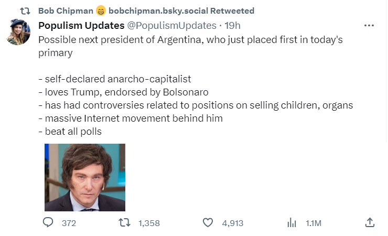This screenshot has height=236, width=388.
Task: Click the Populism Updates display name
Action: point(81,26)
